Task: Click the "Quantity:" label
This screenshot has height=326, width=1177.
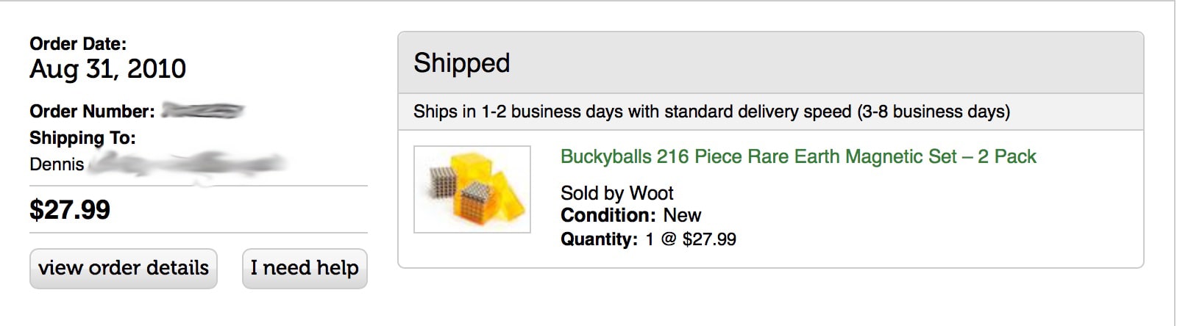Action: click(x=599, y=239)
